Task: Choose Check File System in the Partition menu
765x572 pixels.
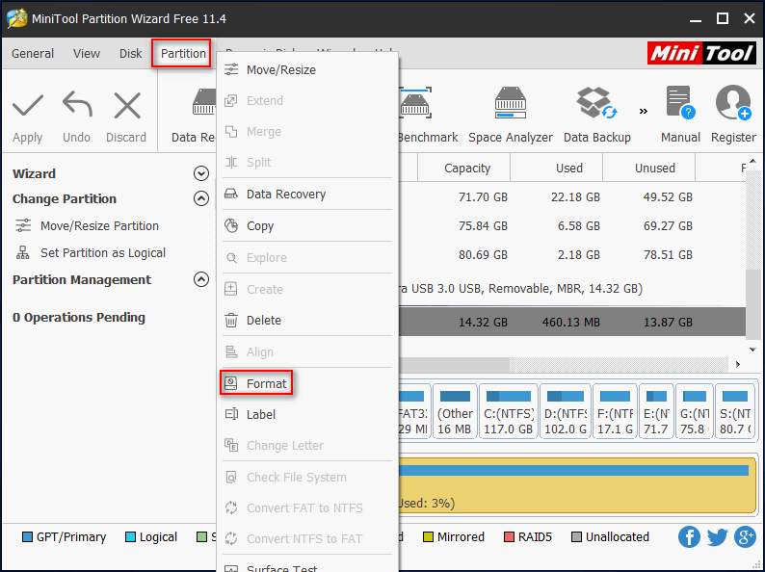Action: point(307,477)
